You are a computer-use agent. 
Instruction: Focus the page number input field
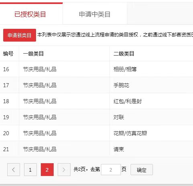pos(111,170)
